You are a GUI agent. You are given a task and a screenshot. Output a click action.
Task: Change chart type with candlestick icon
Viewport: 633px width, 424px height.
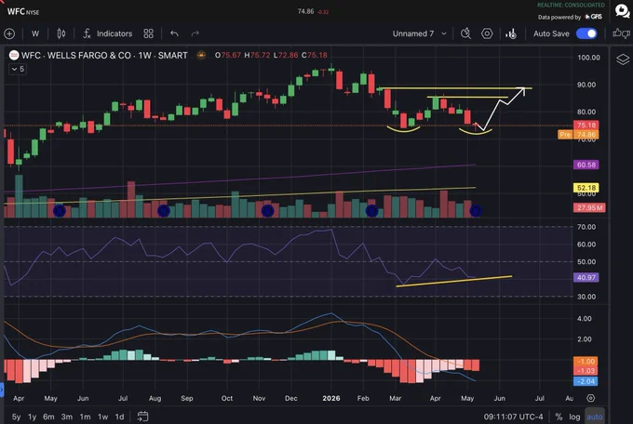(x=61, y=33)
